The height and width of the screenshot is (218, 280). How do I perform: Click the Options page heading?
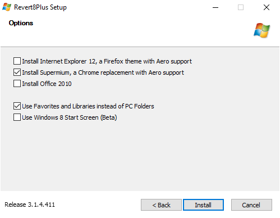coord(21,23)
